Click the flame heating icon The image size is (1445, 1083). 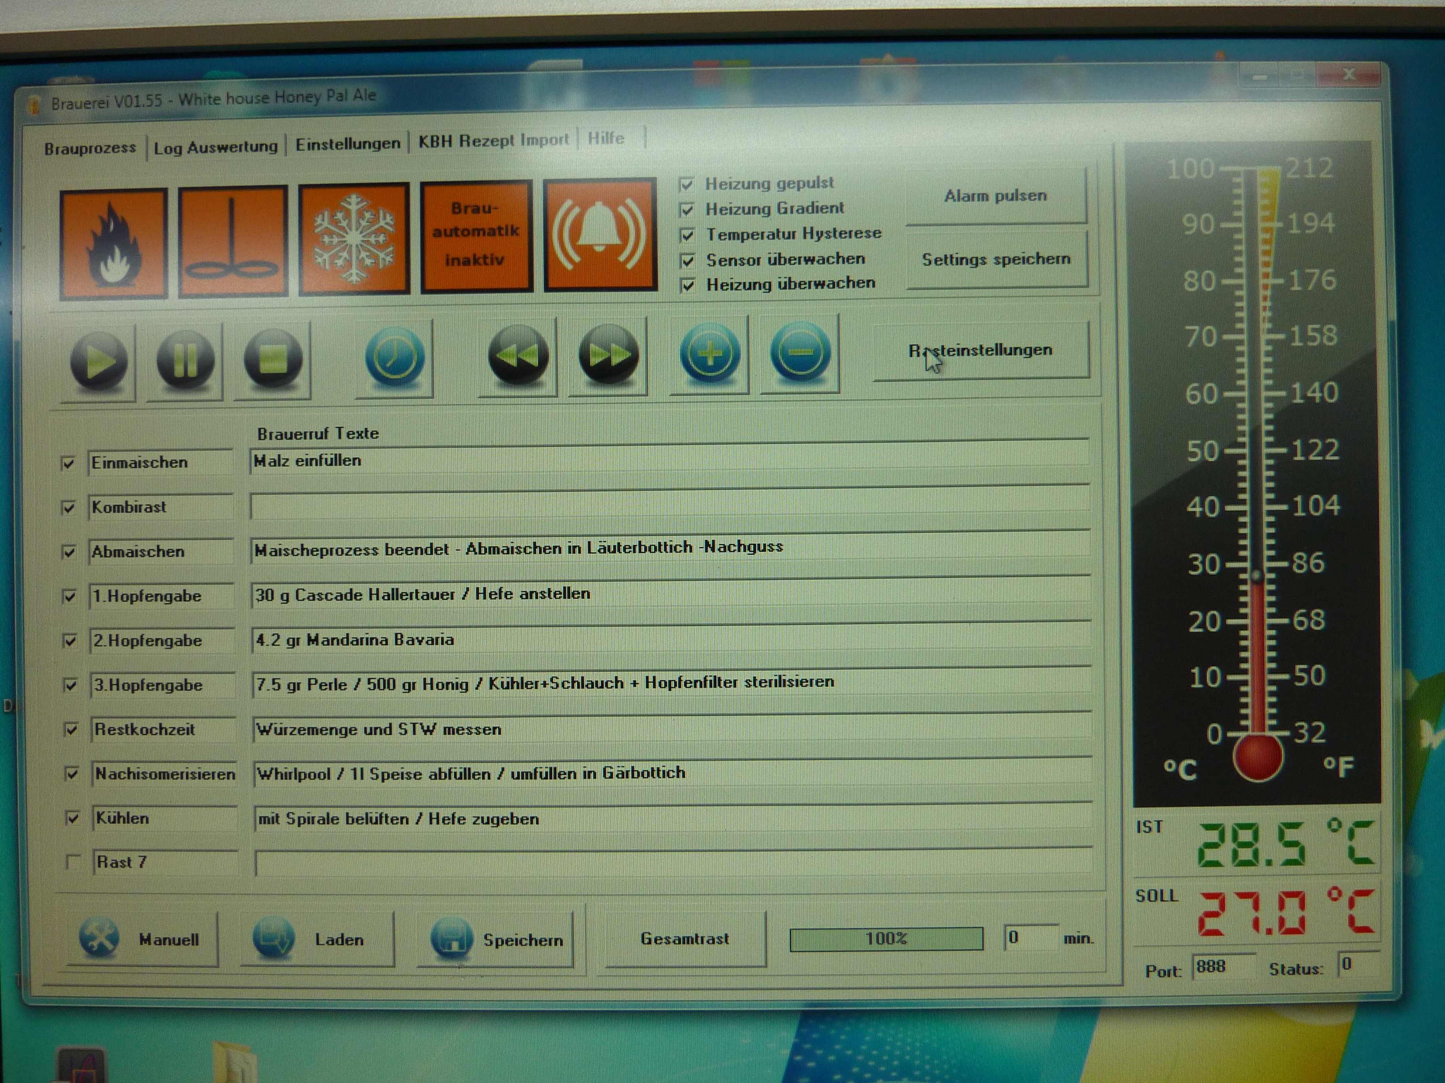click(x=114, y=243)
